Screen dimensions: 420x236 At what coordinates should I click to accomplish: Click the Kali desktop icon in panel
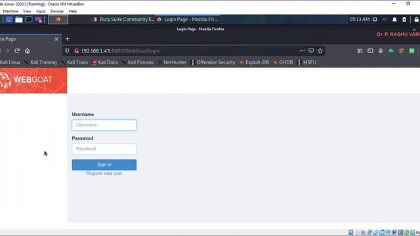(x=9, y=20)
